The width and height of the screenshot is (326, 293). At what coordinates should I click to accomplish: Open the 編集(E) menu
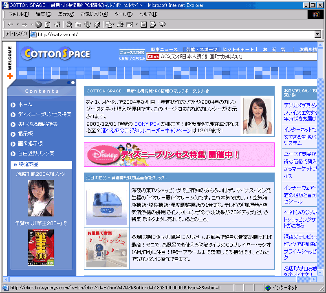click(44, 14)
